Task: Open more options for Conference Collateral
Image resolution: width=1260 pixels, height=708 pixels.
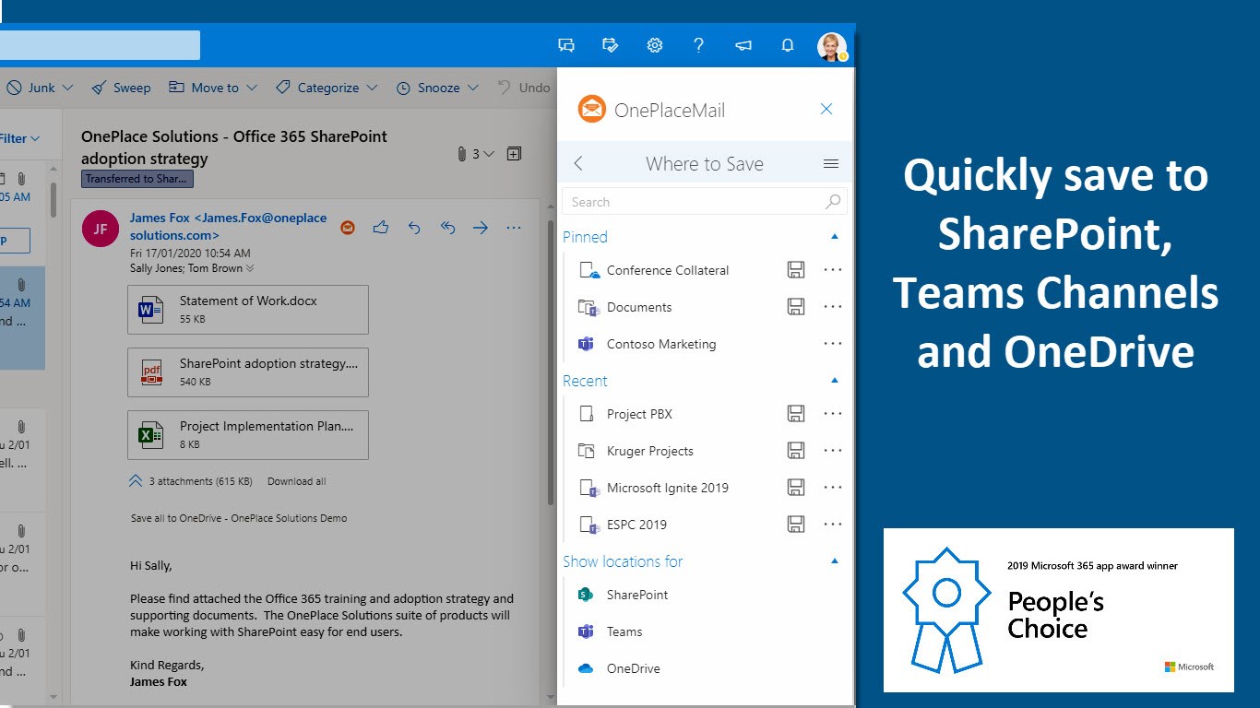Action: pyautogui.click(x=833, y=270)
